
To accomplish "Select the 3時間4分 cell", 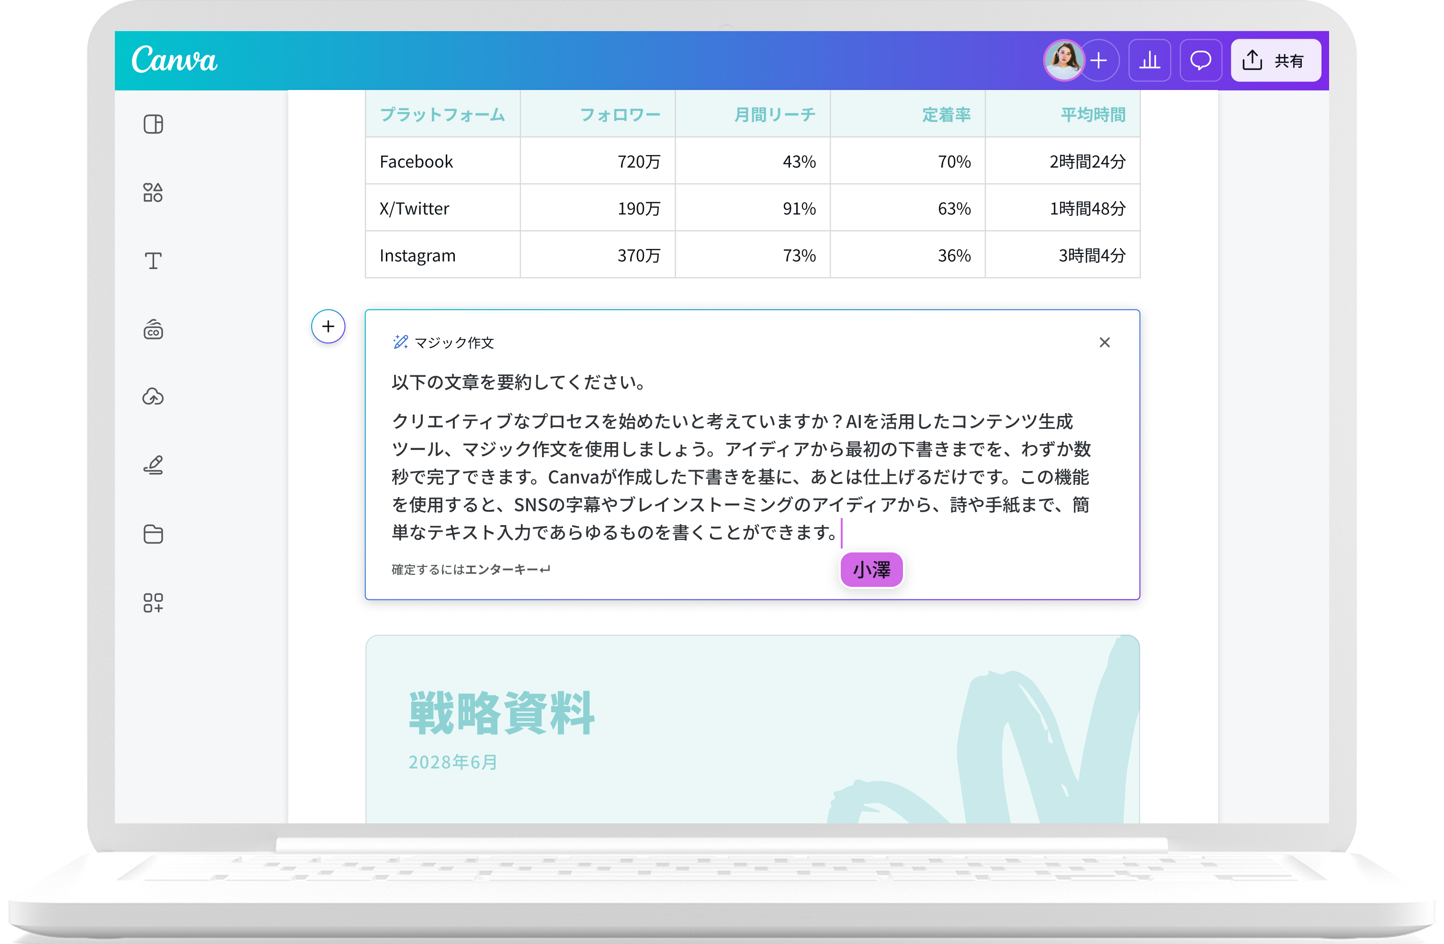I will coord(1063,255).
